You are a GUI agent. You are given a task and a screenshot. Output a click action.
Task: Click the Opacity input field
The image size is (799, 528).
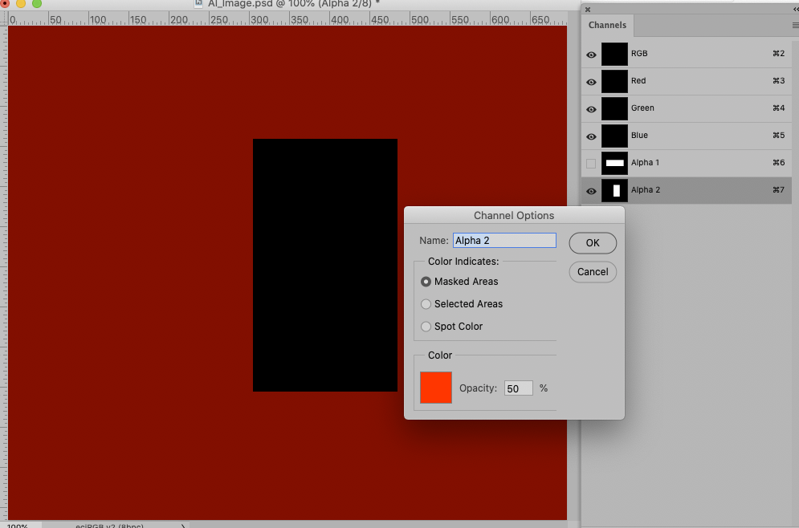coord(518,388)
